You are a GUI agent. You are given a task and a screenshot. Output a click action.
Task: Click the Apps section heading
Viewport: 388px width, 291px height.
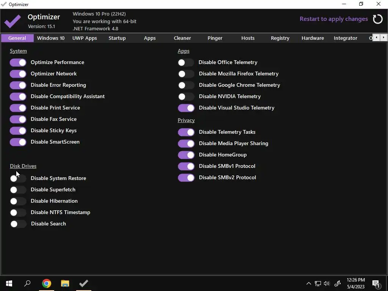[x=183, y=51]
